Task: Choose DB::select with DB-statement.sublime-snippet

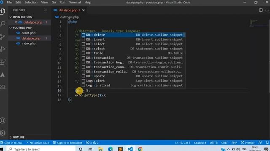Action: [x=133, y=49]
